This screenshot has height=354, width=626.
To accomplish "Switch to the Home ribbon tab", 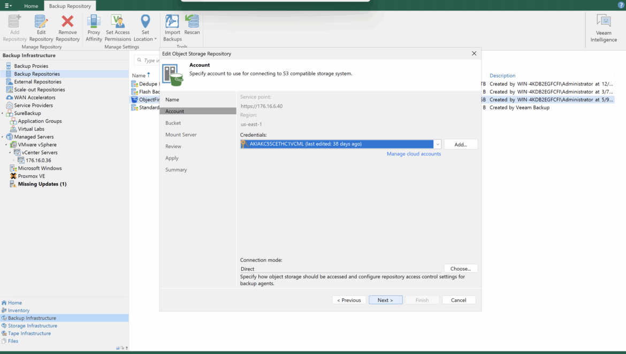I will (31, 6).
